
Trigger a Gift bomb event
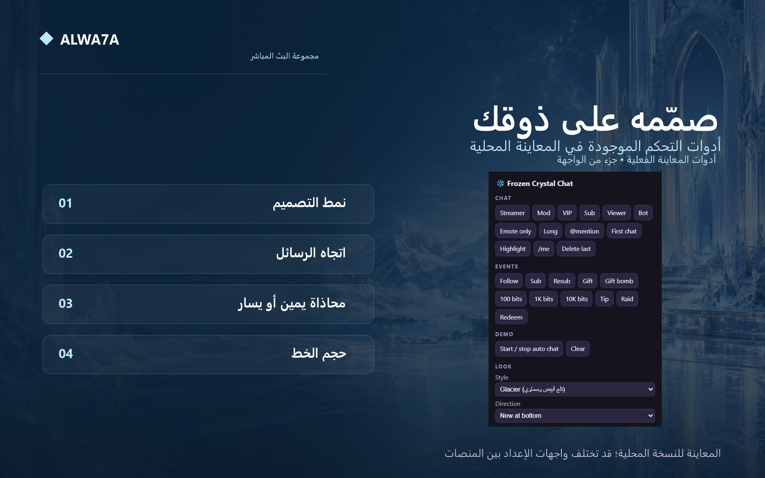point(619,281)
